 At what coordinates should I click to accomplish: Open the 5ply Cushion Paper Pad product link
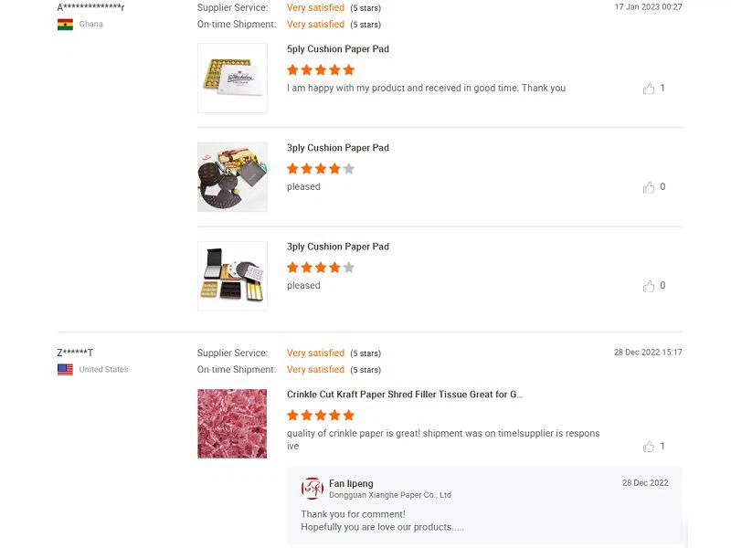point(338,49)
